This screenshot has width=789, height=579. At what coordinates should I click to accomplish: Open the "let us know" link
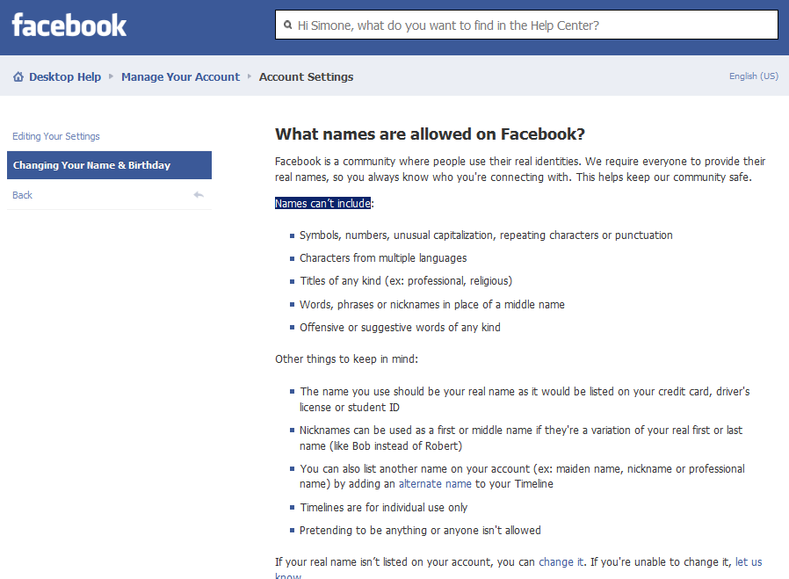748,562
